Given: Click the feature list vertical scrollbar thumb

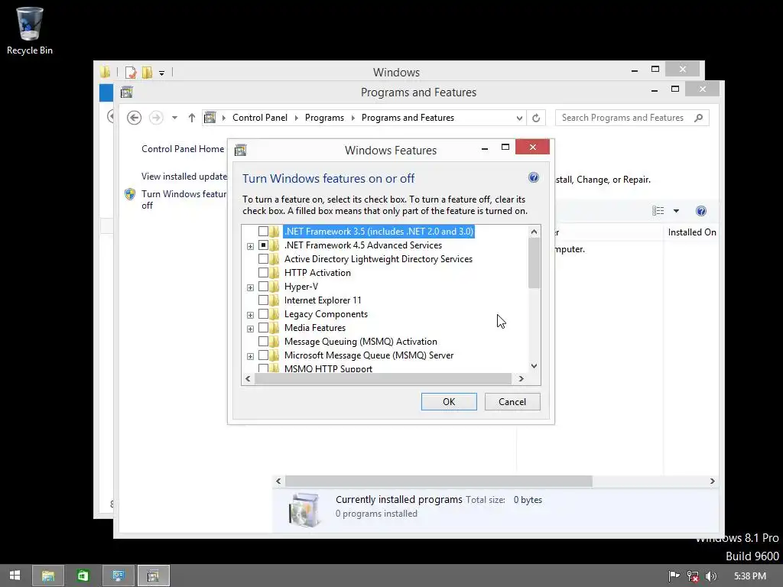Looking at the screenshot, I should (534, 263).
